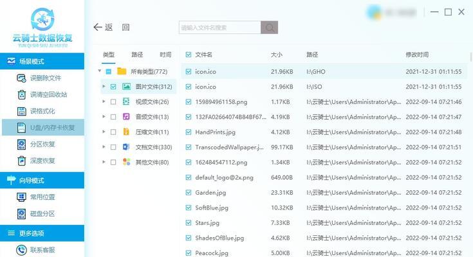Screen dimensions: 473x257
Task: Click the 向导模式 signpost icon
Action: point(11,180)
